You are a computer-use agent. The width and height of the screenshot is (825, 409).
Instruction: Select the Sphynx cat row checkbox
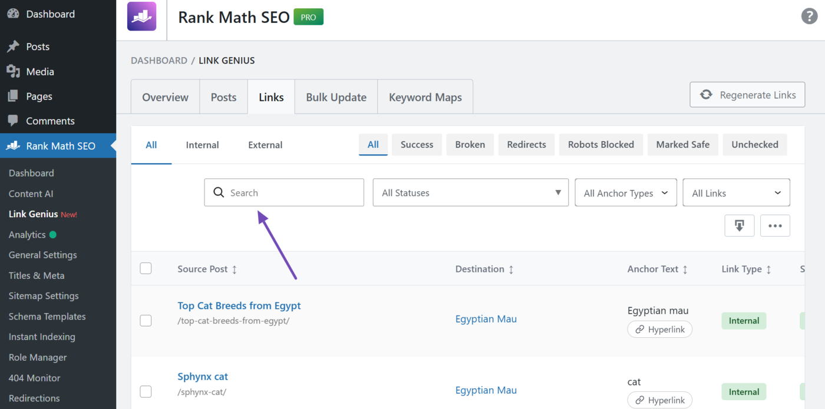click(x=146, y=391)
